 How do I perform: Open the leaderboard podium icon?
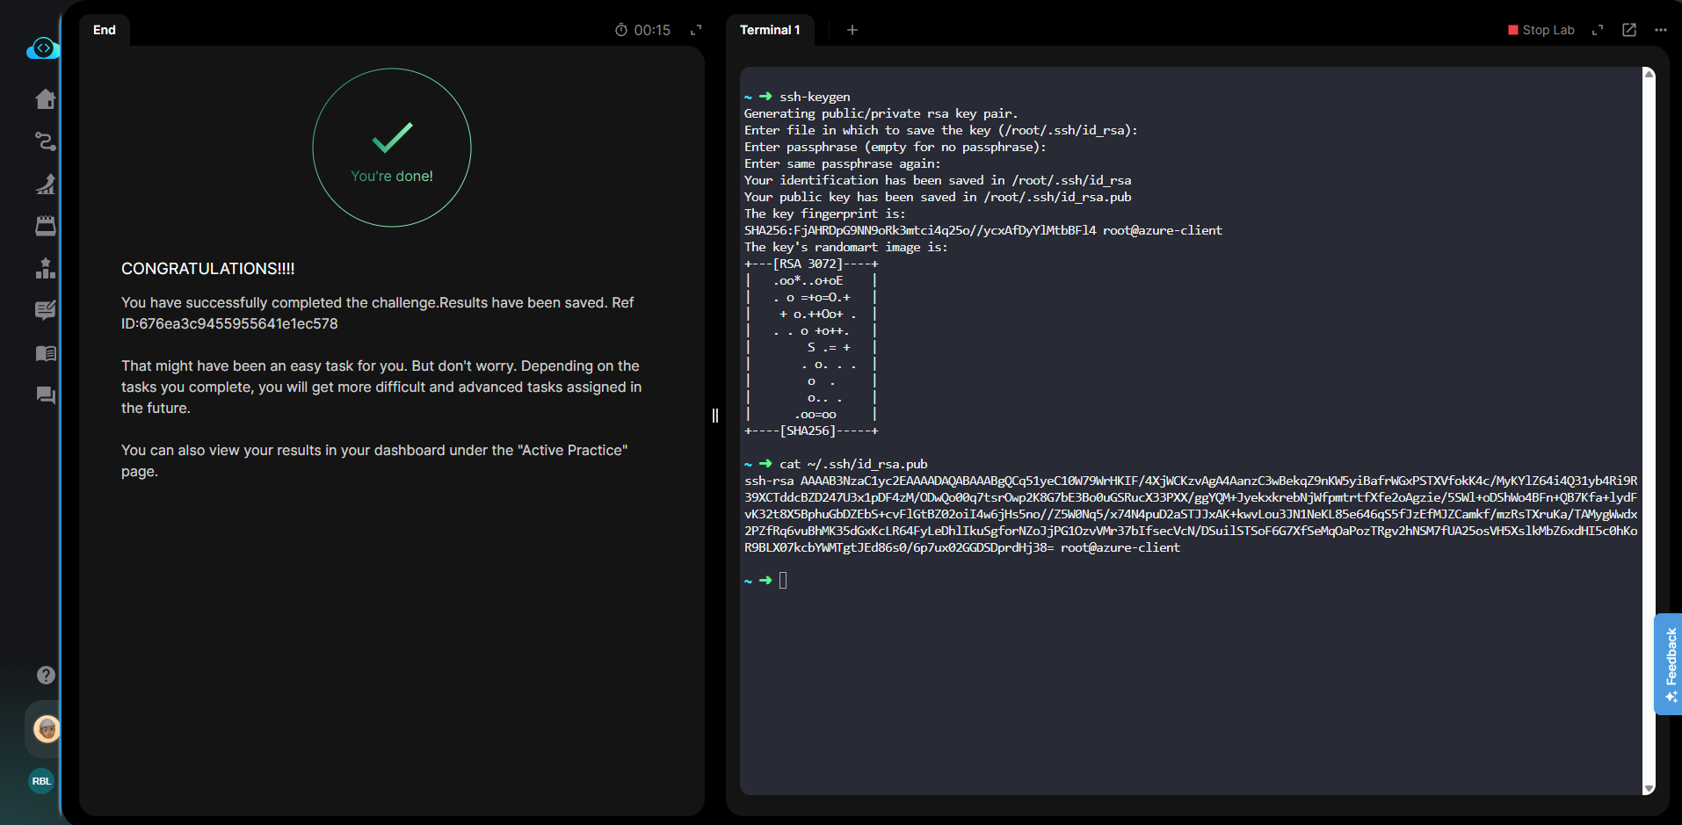[46, 268]
